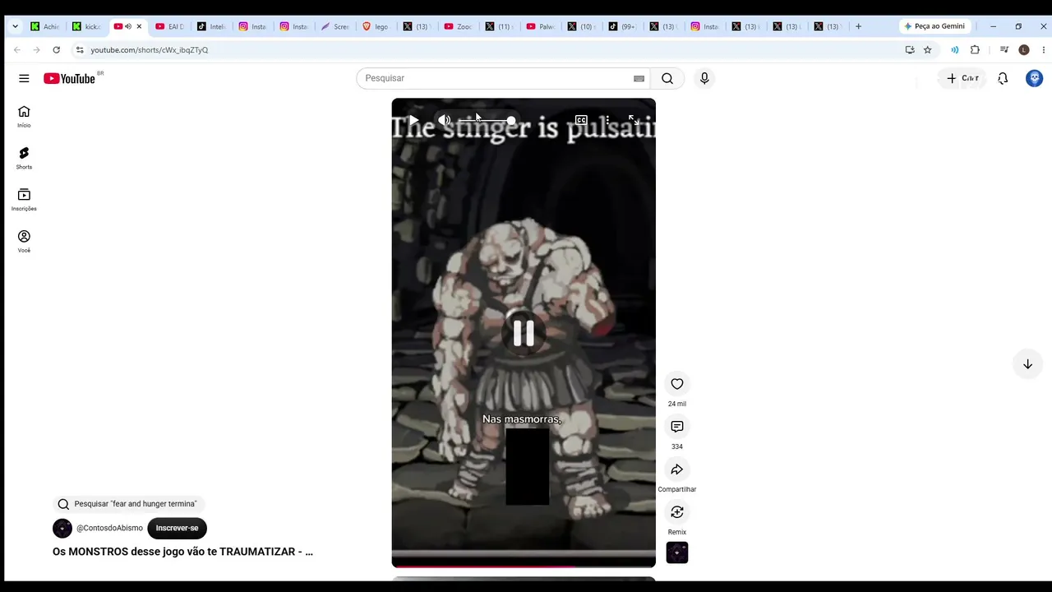This screenshot has width=1052, height=592.
Task: Open a new browser tab
Action: pos(858,26)
